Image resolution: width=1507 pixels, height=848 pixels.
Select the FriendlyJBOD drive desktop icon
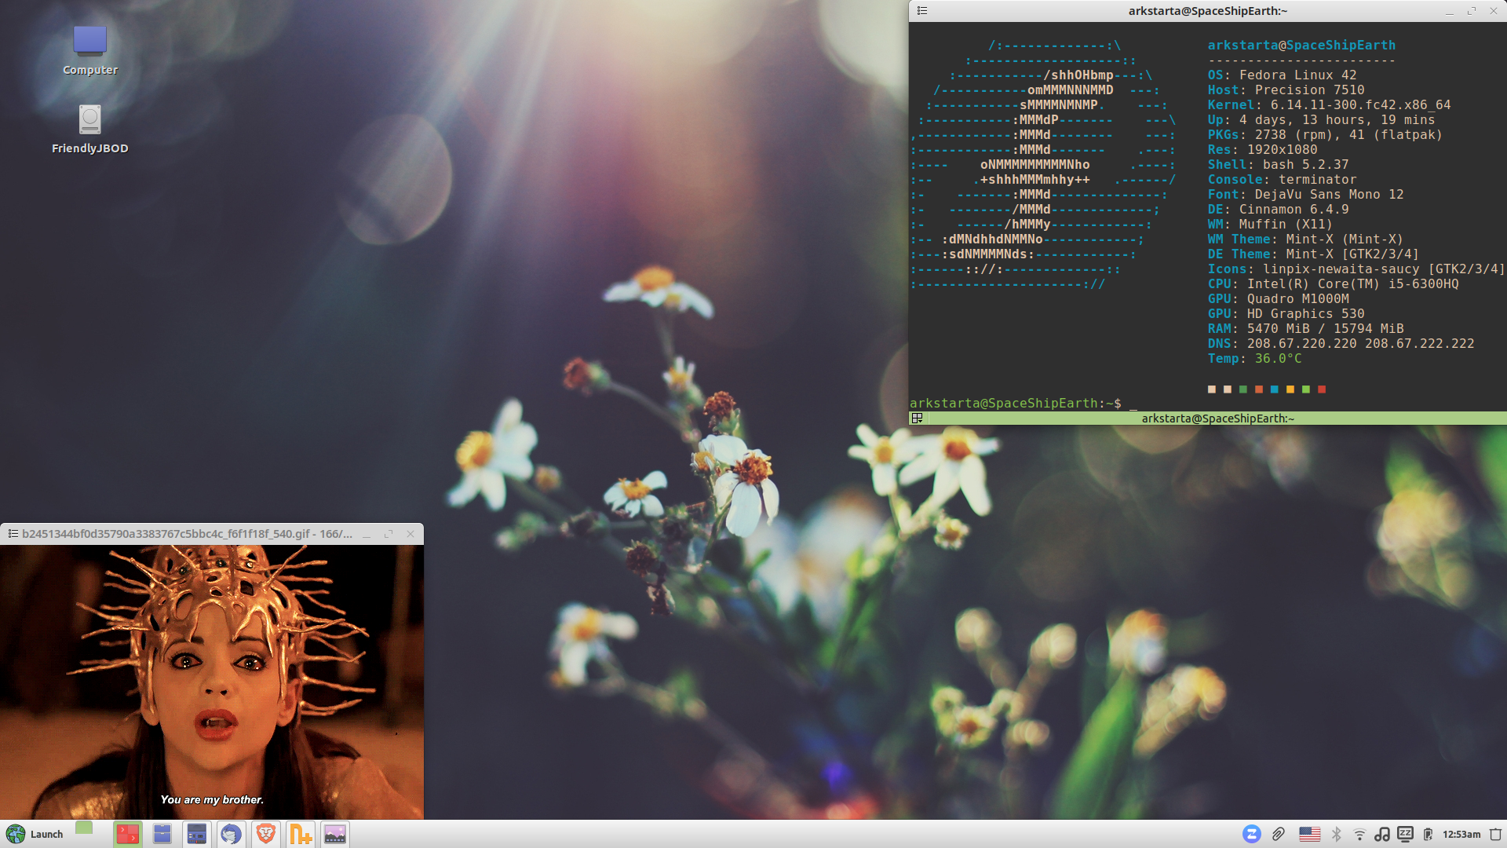pyautogui.click(x=90, y=130)
